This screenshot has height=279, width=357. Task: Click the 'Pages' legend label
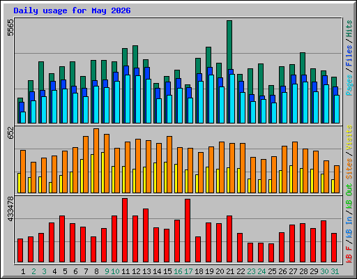pyautogui.click(x=349, y=85)
